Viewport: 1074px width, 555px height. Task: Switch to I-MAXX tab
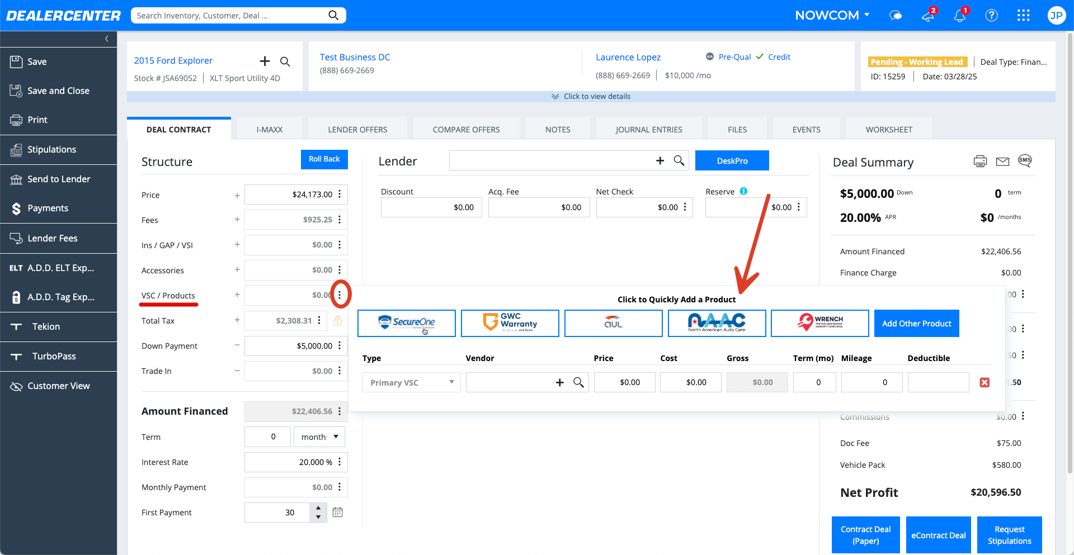tap(270, 129)
